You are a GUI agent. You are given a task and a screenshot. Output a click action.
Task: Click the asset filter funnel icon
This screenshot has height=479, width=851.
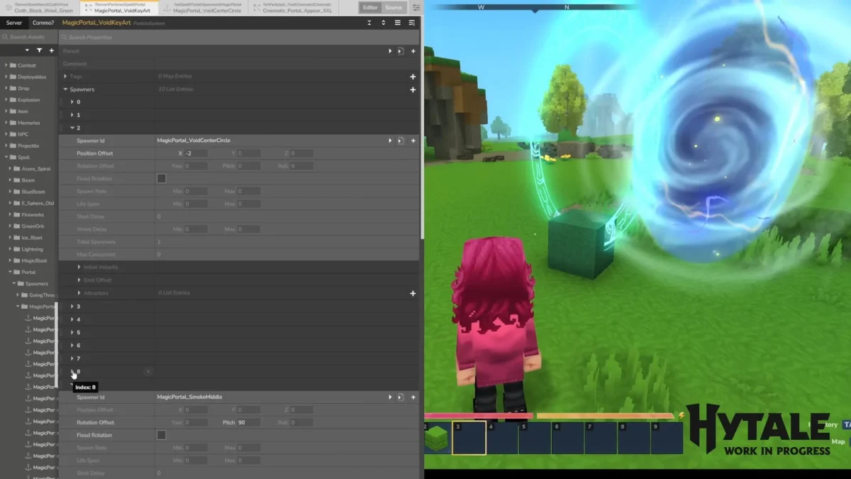click(38, 51)
